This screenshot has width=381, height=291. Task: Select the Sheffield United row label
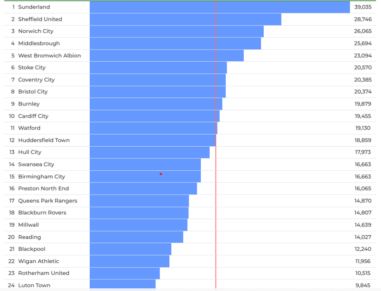pos(40,19)
